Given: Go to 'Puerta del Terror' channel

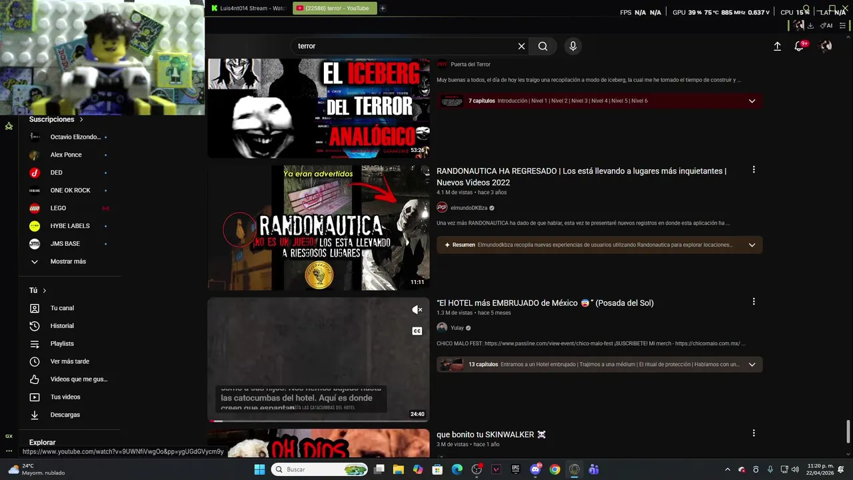Looking at the screenshot, I should pos(470,64).
